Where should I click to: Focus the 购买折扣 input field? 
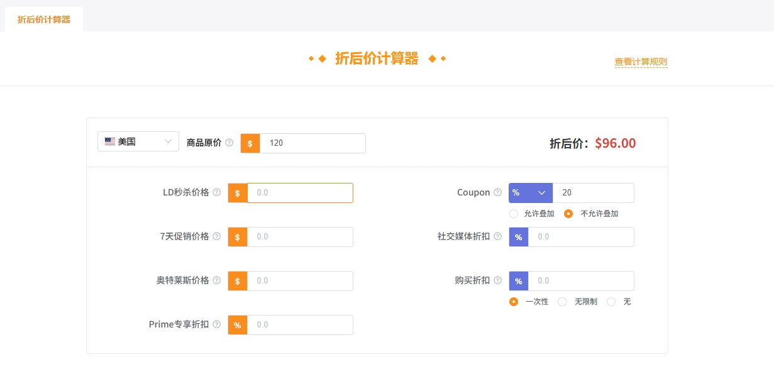(x=581, y=281)
